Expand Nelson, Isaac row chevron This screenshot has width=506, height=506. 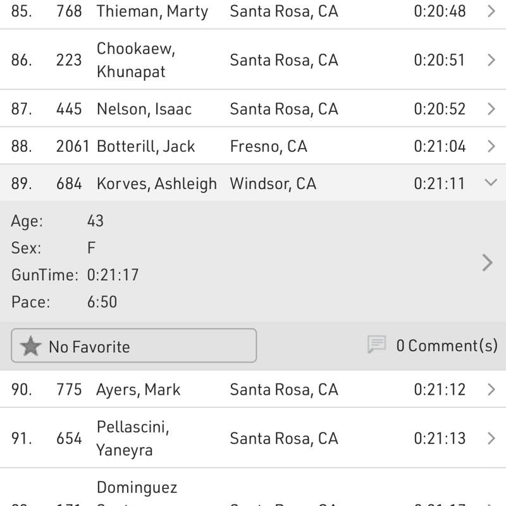(x=491, y=109)
